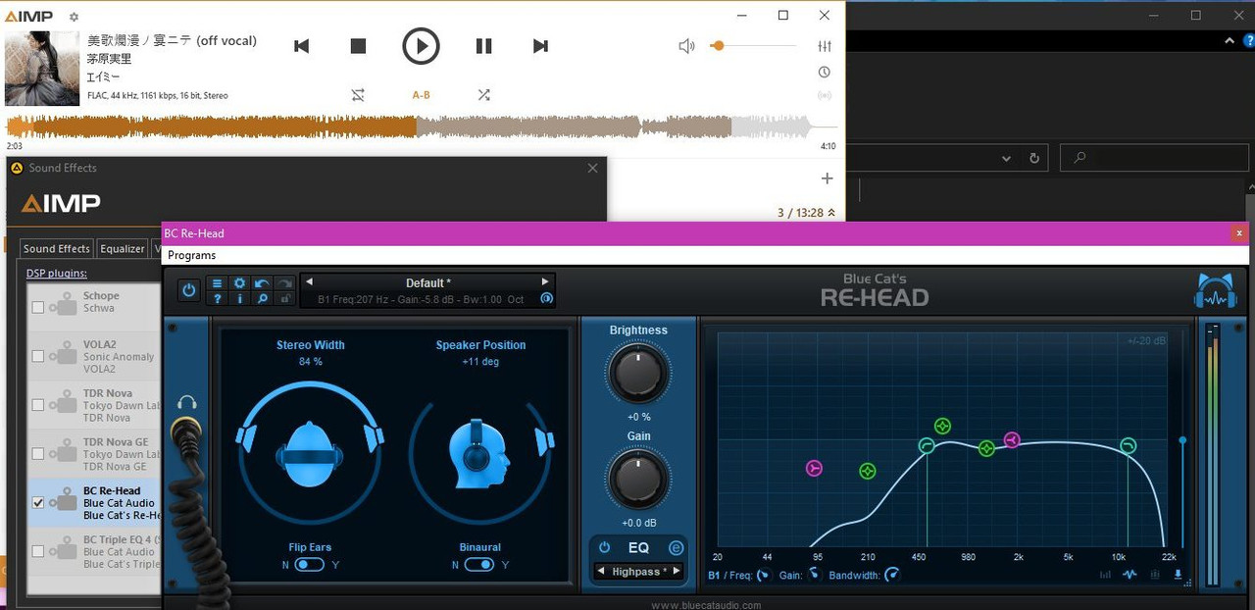The image size is (1255, 610).
Task: Click the Re-Head undo arrow icon
Action: coord(262,283)
